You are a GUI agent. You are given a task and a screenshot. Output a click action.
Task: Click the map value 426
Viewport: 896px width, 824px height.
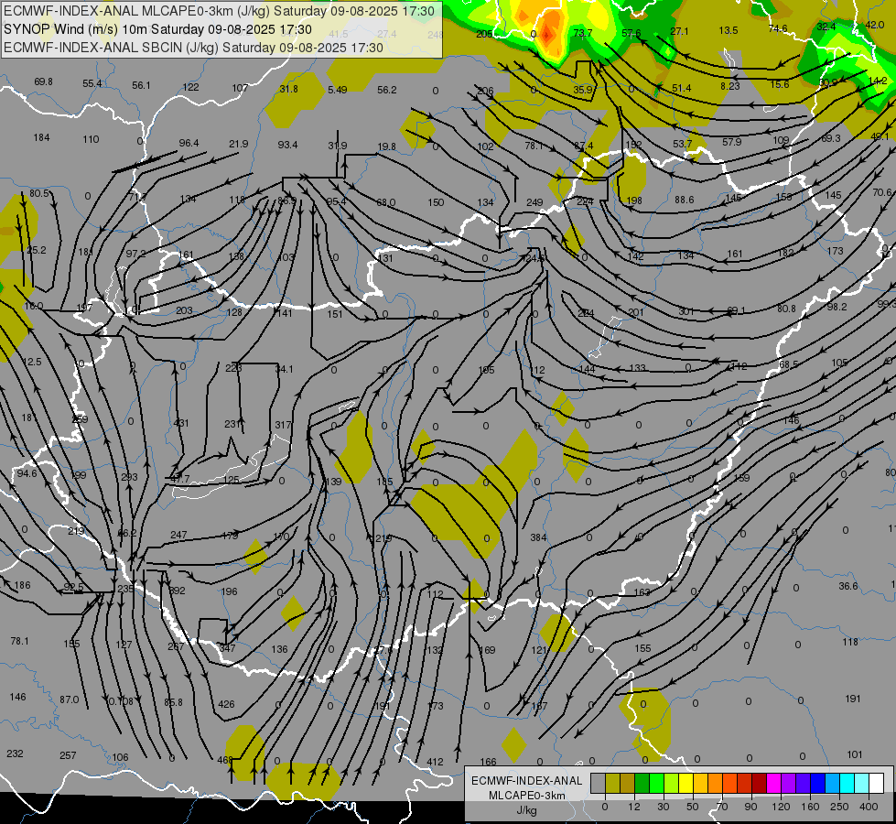226,704
